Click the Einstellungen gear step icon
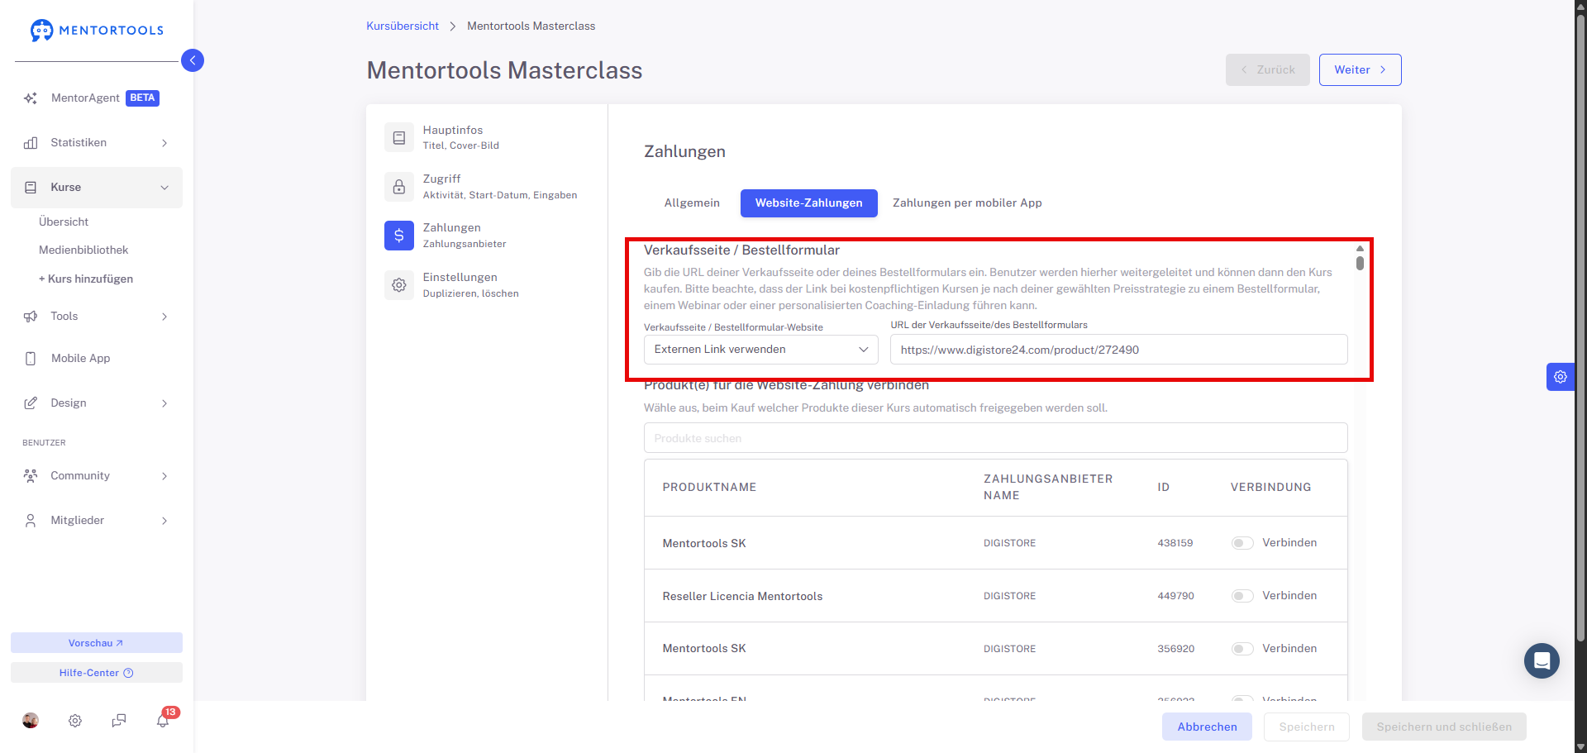 point(399,285)
